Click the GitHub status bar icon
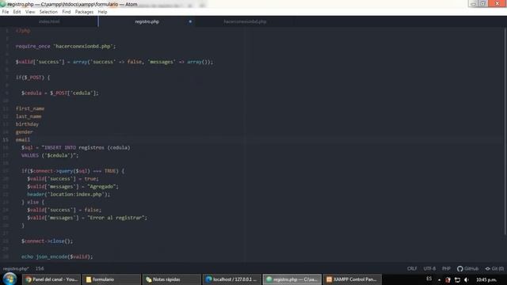Viewport: 507px width, 285px height. 467,268
